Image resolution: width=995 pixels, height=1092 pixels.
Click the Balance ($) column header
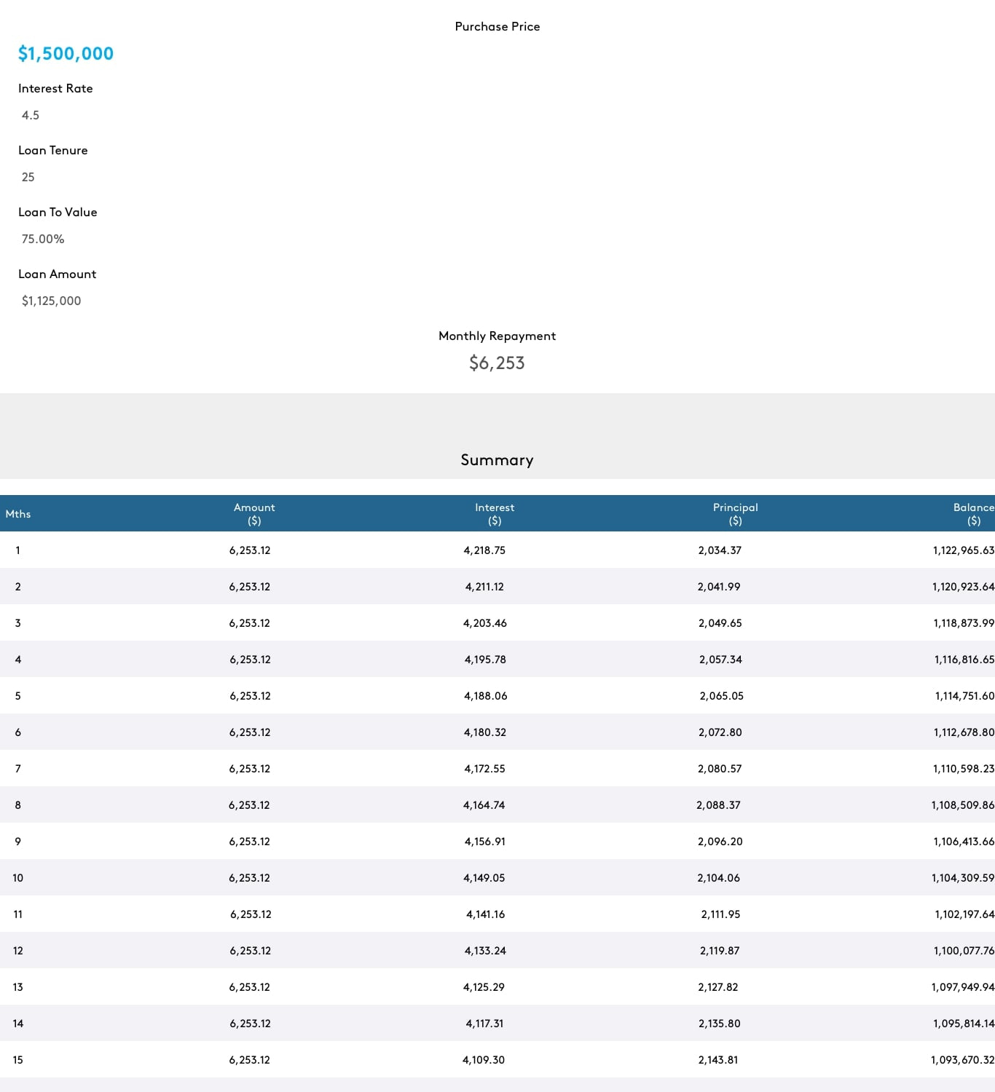click(974, 514)
